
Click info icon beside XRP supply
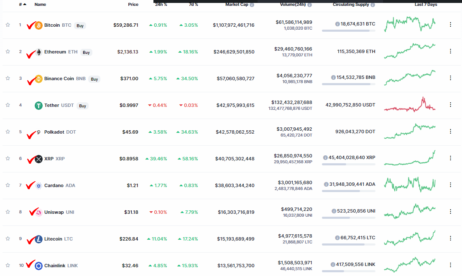point(325,158)
